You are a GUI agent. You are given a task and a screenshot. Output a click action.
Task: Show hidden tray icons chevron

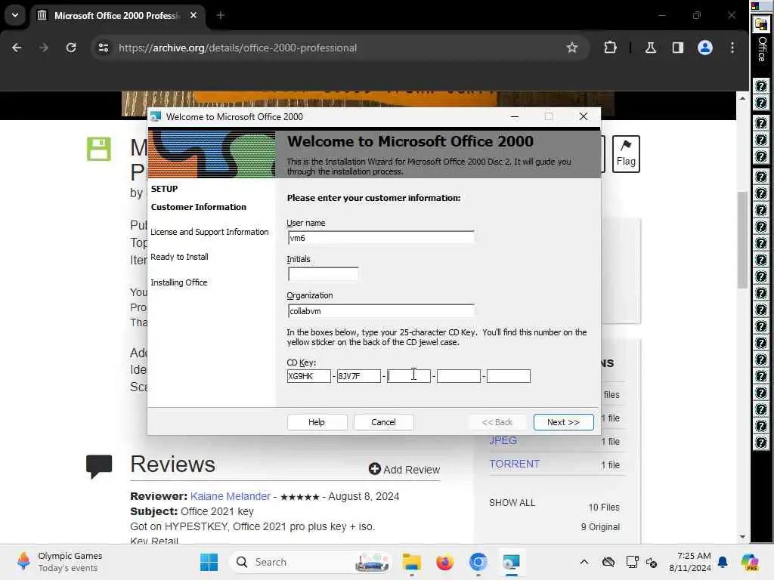tap(584, 562)
